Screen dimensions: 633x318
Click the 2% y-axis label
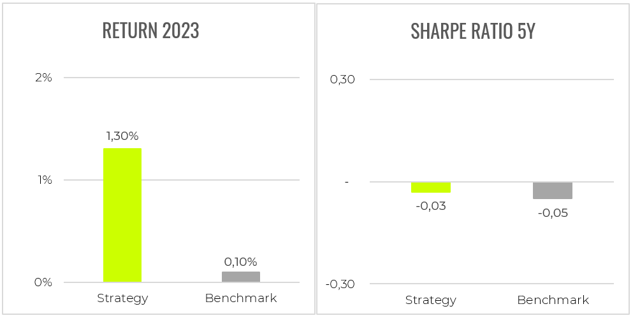click(x=44, y=78)
